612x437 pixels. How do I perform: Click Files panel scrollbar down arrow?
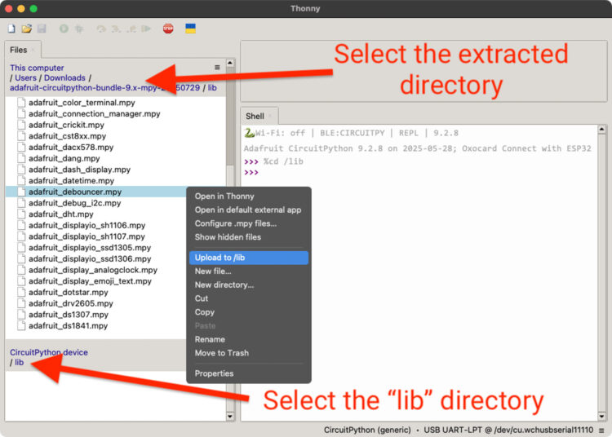[230, 417]
